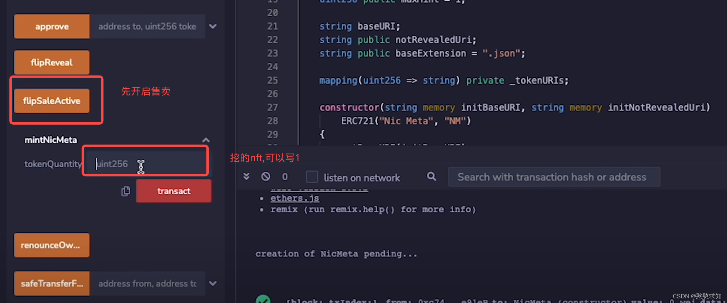Click the constructor keyword on line 27
The image size is (727, 303).
(349, 107)
